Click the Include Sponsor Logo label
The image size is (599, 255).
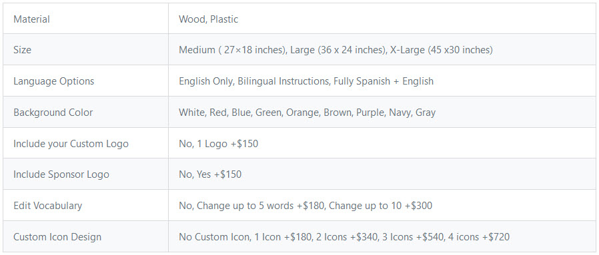[61, 174]
